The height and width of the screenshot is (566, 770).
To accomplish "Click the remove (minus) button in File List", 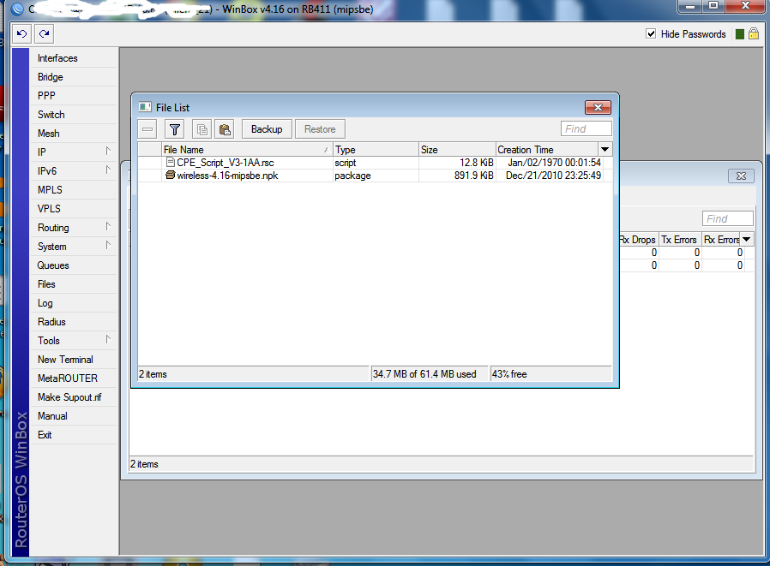I will [x=147, y=129].
